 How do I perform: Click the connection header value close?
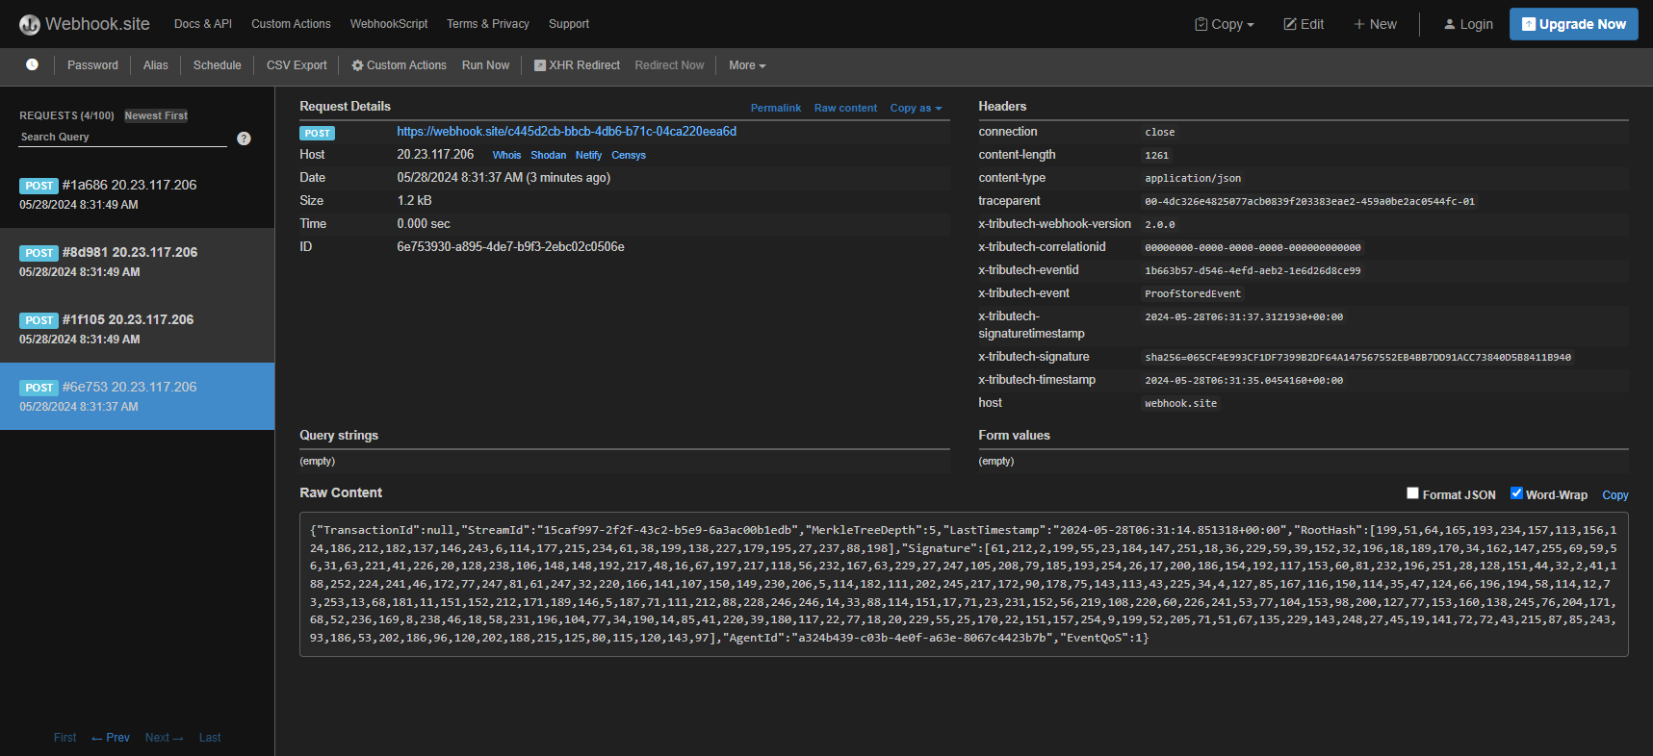click(1159, 132)
